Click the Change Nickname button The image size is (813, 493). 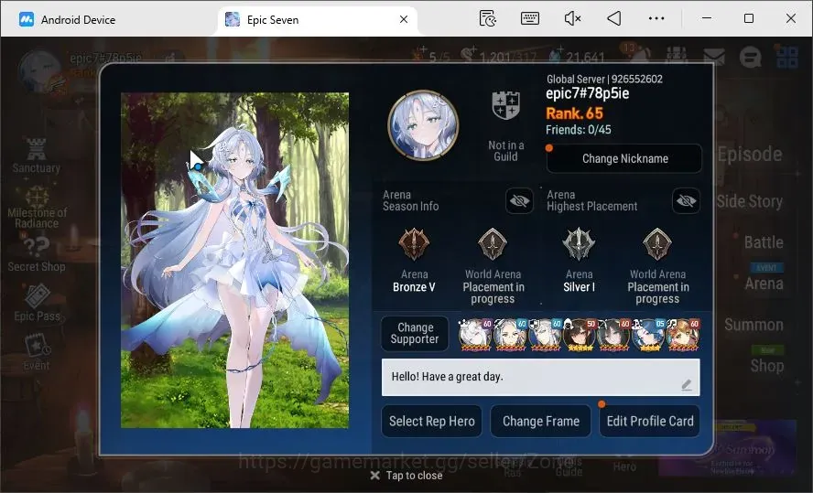pyautogui.click(x=624, y=158)
